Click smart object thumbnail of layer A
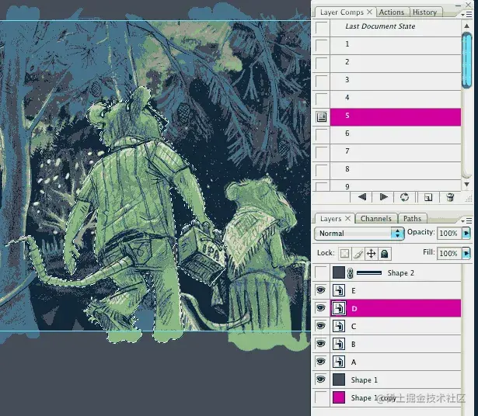This screenshot has height=416, width=478. [339, 362]
